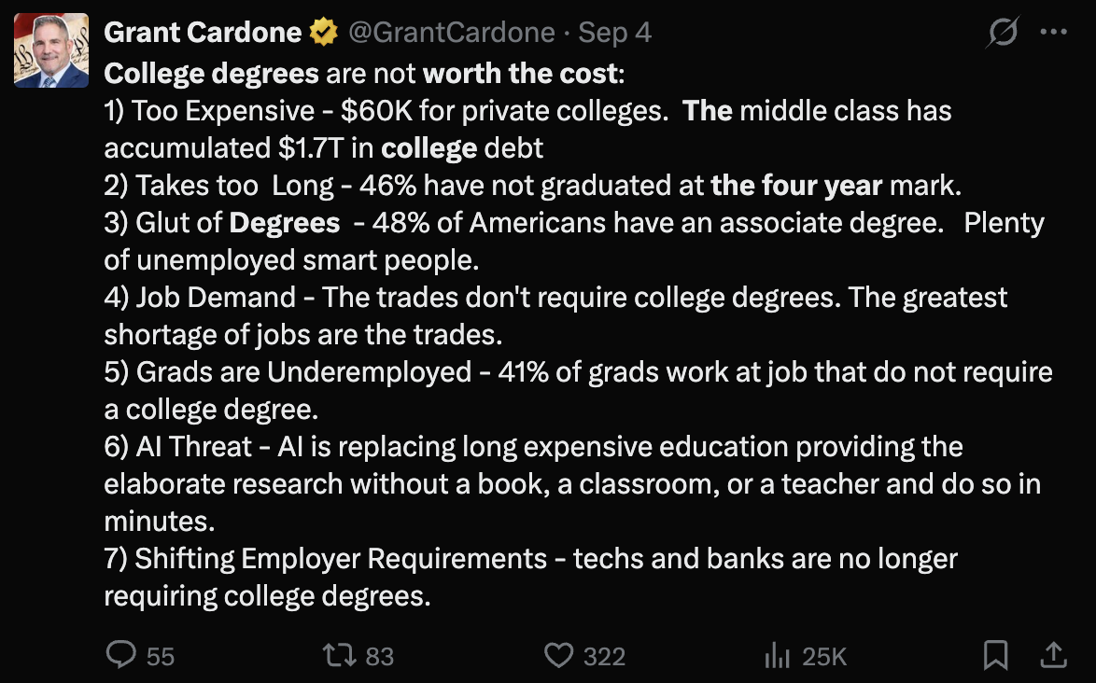The image size is (1096, 683).
Task: Click the @GrantCardone handle
Action: pos(451,34)
